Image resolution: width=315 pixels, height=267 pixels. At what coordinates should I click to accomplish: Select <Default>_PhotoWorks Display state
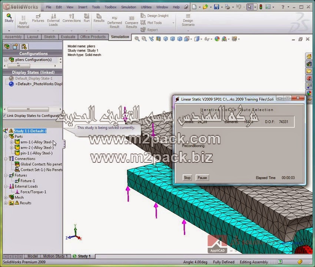(39, 84)
